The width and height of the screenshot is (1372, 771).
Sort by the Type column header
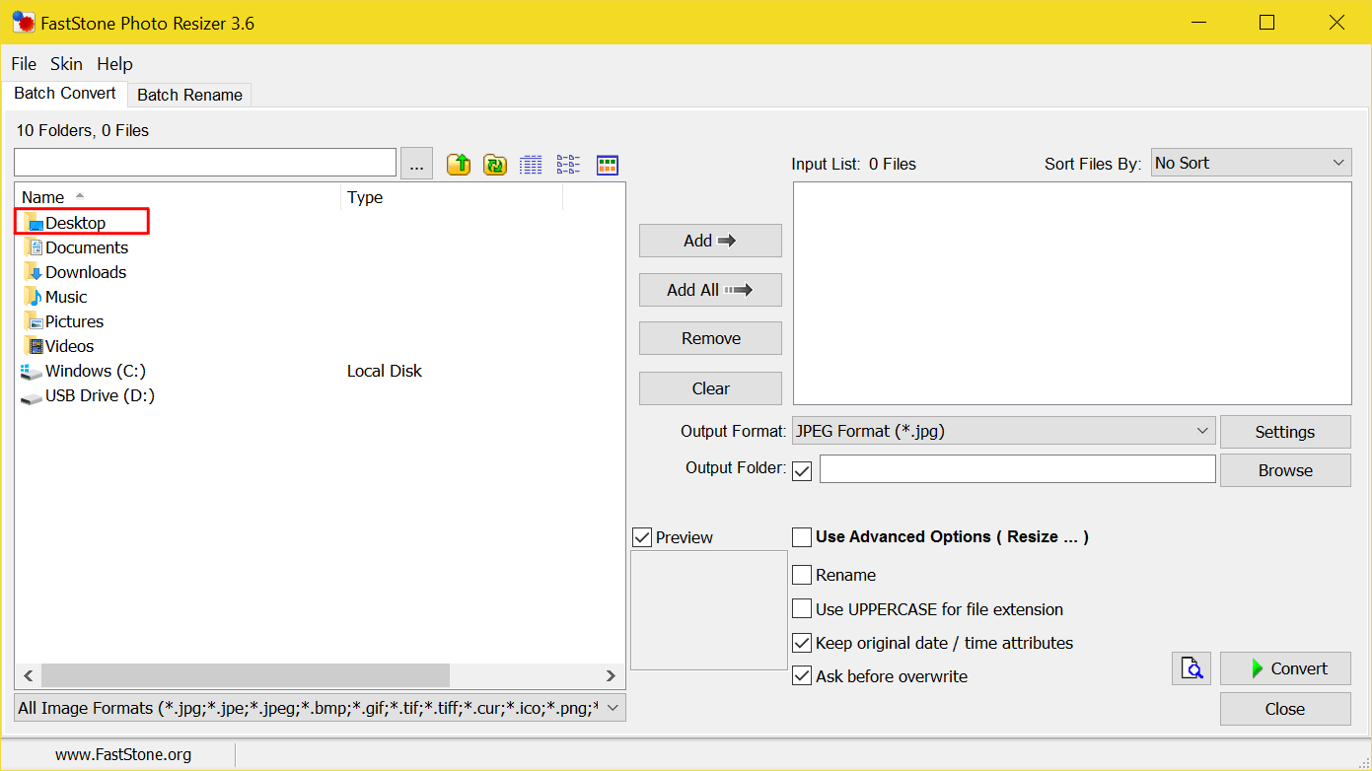point(452,197)
